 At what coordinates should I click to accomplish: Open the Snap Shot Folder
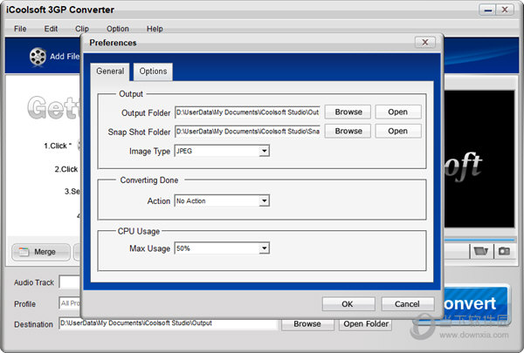coord(397,131)
